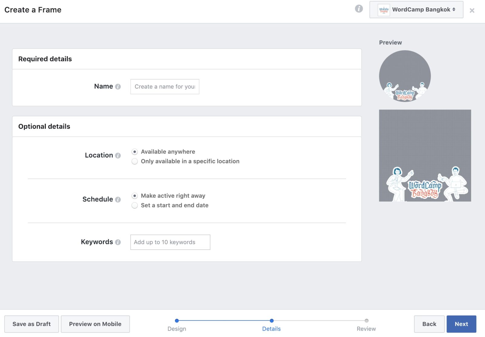This screenshot has width=485, height=337.
Task: Click the Location info icon
Action: [118, 155]
